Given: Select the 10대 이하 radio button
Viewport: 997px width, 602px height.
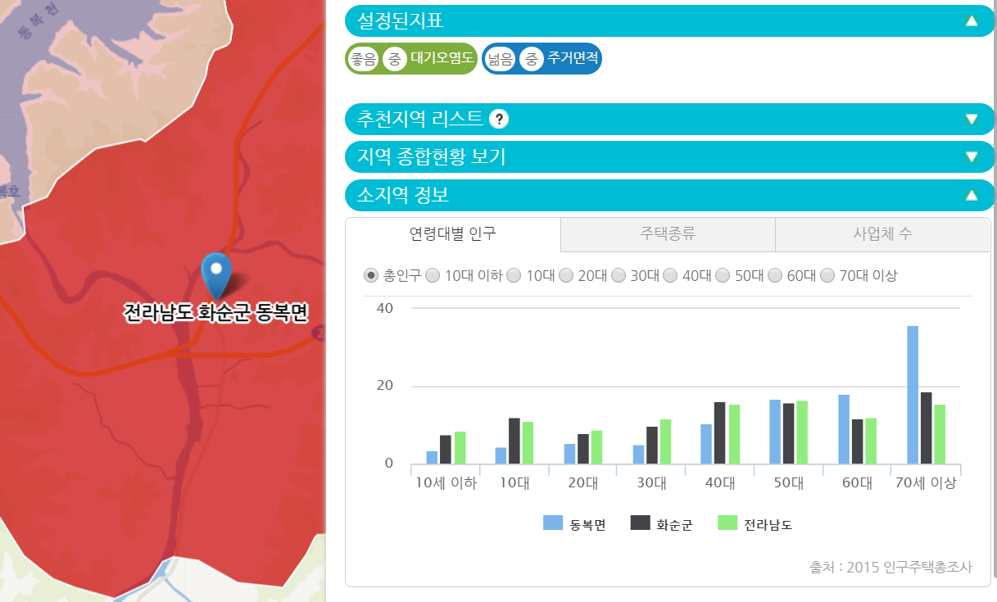Looking at the screenshot, I should click(433, 276).
